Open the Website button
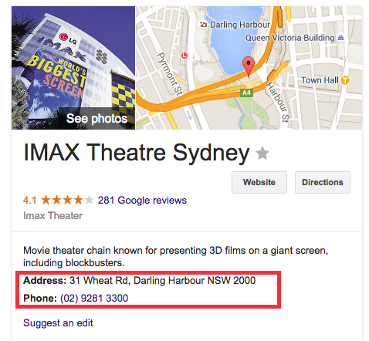This screenshot has height=341, width=369. (x=259, y=182)
